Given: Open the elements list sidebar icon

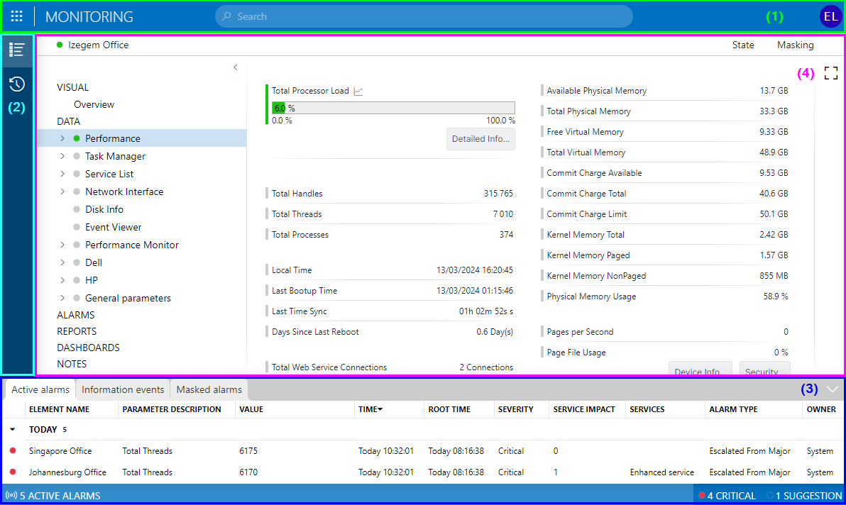Looking at the screenshot, I should tap(17, 49).
